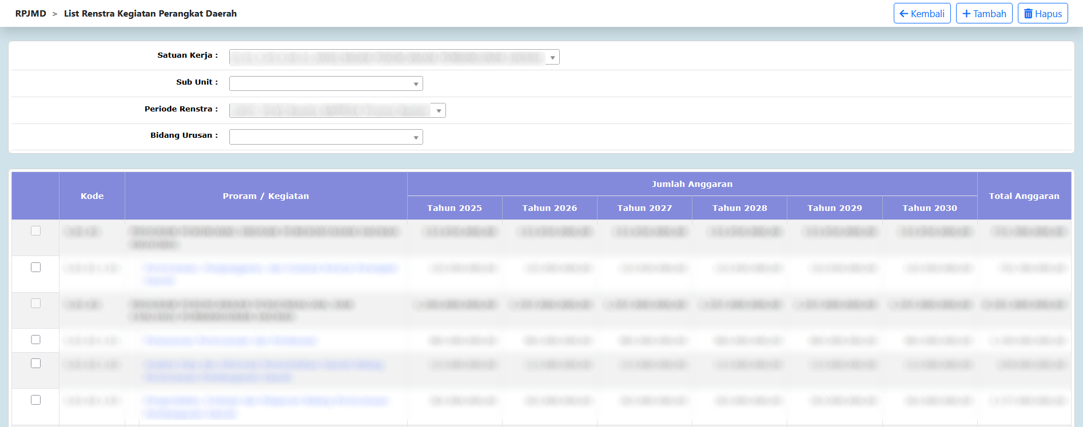Screen dimensions: 1083x427
Task: Select the sixth row checkbox
Action: (35, 400)
